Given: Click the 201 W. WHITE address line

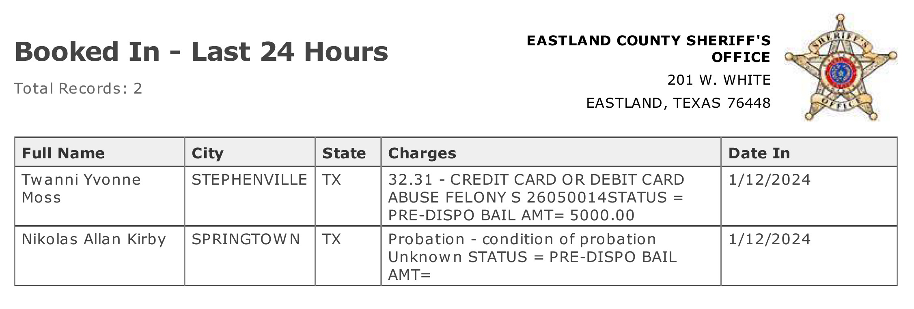Looking at the screenshot, I should click(719, 80).
